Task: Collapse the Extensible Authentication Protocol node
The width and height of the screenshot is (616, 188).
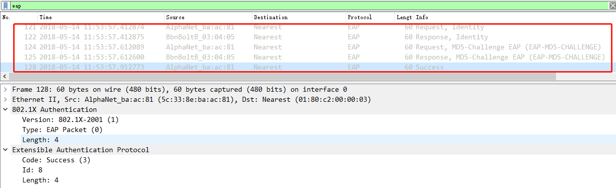Action: pos(5,150)
